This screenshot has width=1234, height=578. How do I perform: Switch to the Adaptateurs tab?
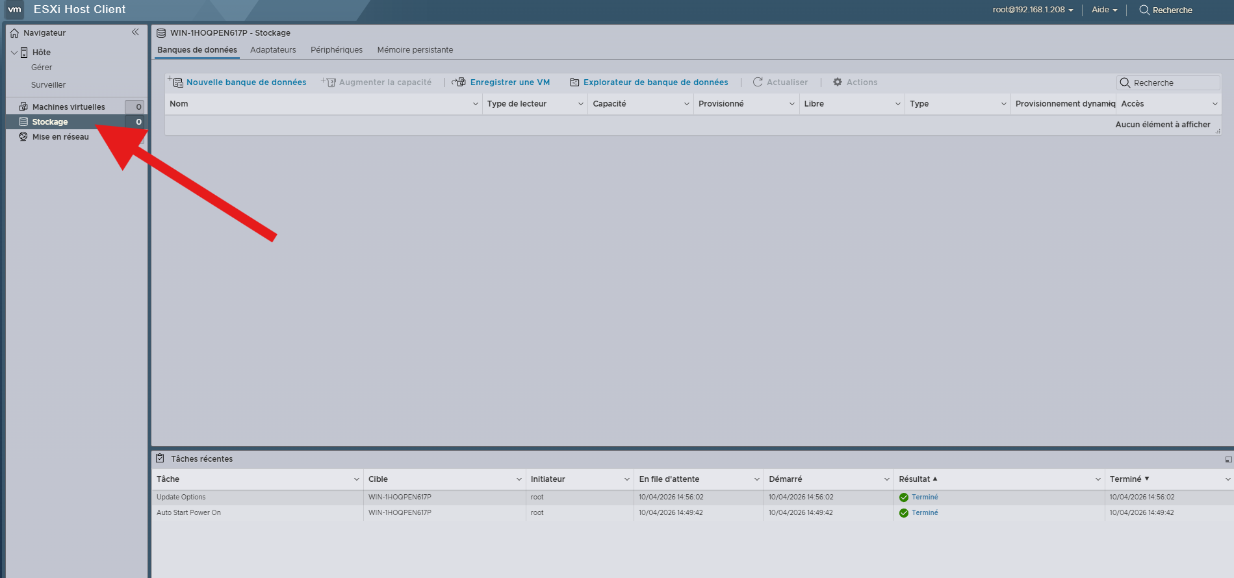tap(273, 50)
